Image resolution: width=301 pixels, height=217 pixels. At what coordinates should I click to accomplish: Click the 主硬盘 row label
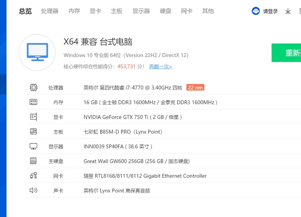[56, 161]
